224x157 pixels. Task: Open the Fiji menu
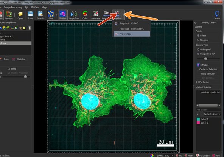(26, 7)
